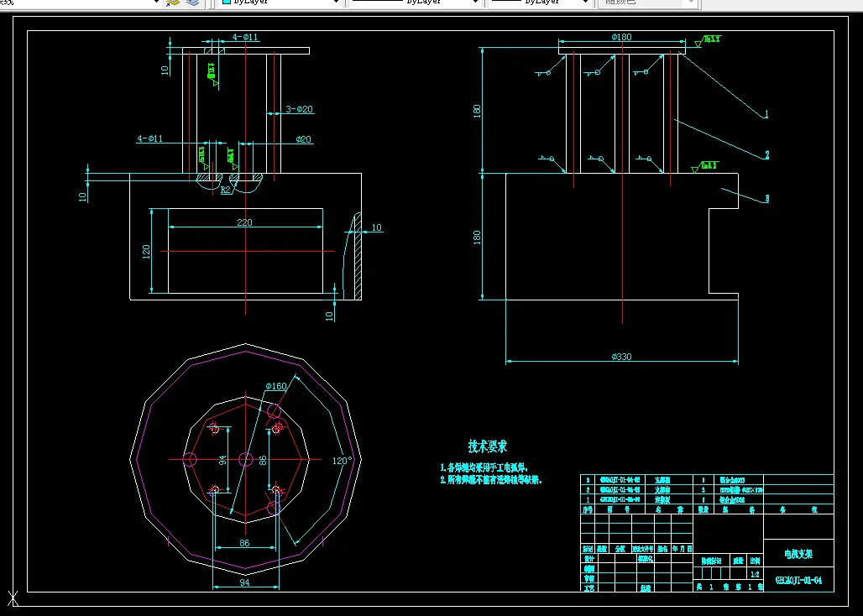Viewport: 863px width, 616px height.
Task: Open the layer list dropdown arrow
Action: pos(156,3)
